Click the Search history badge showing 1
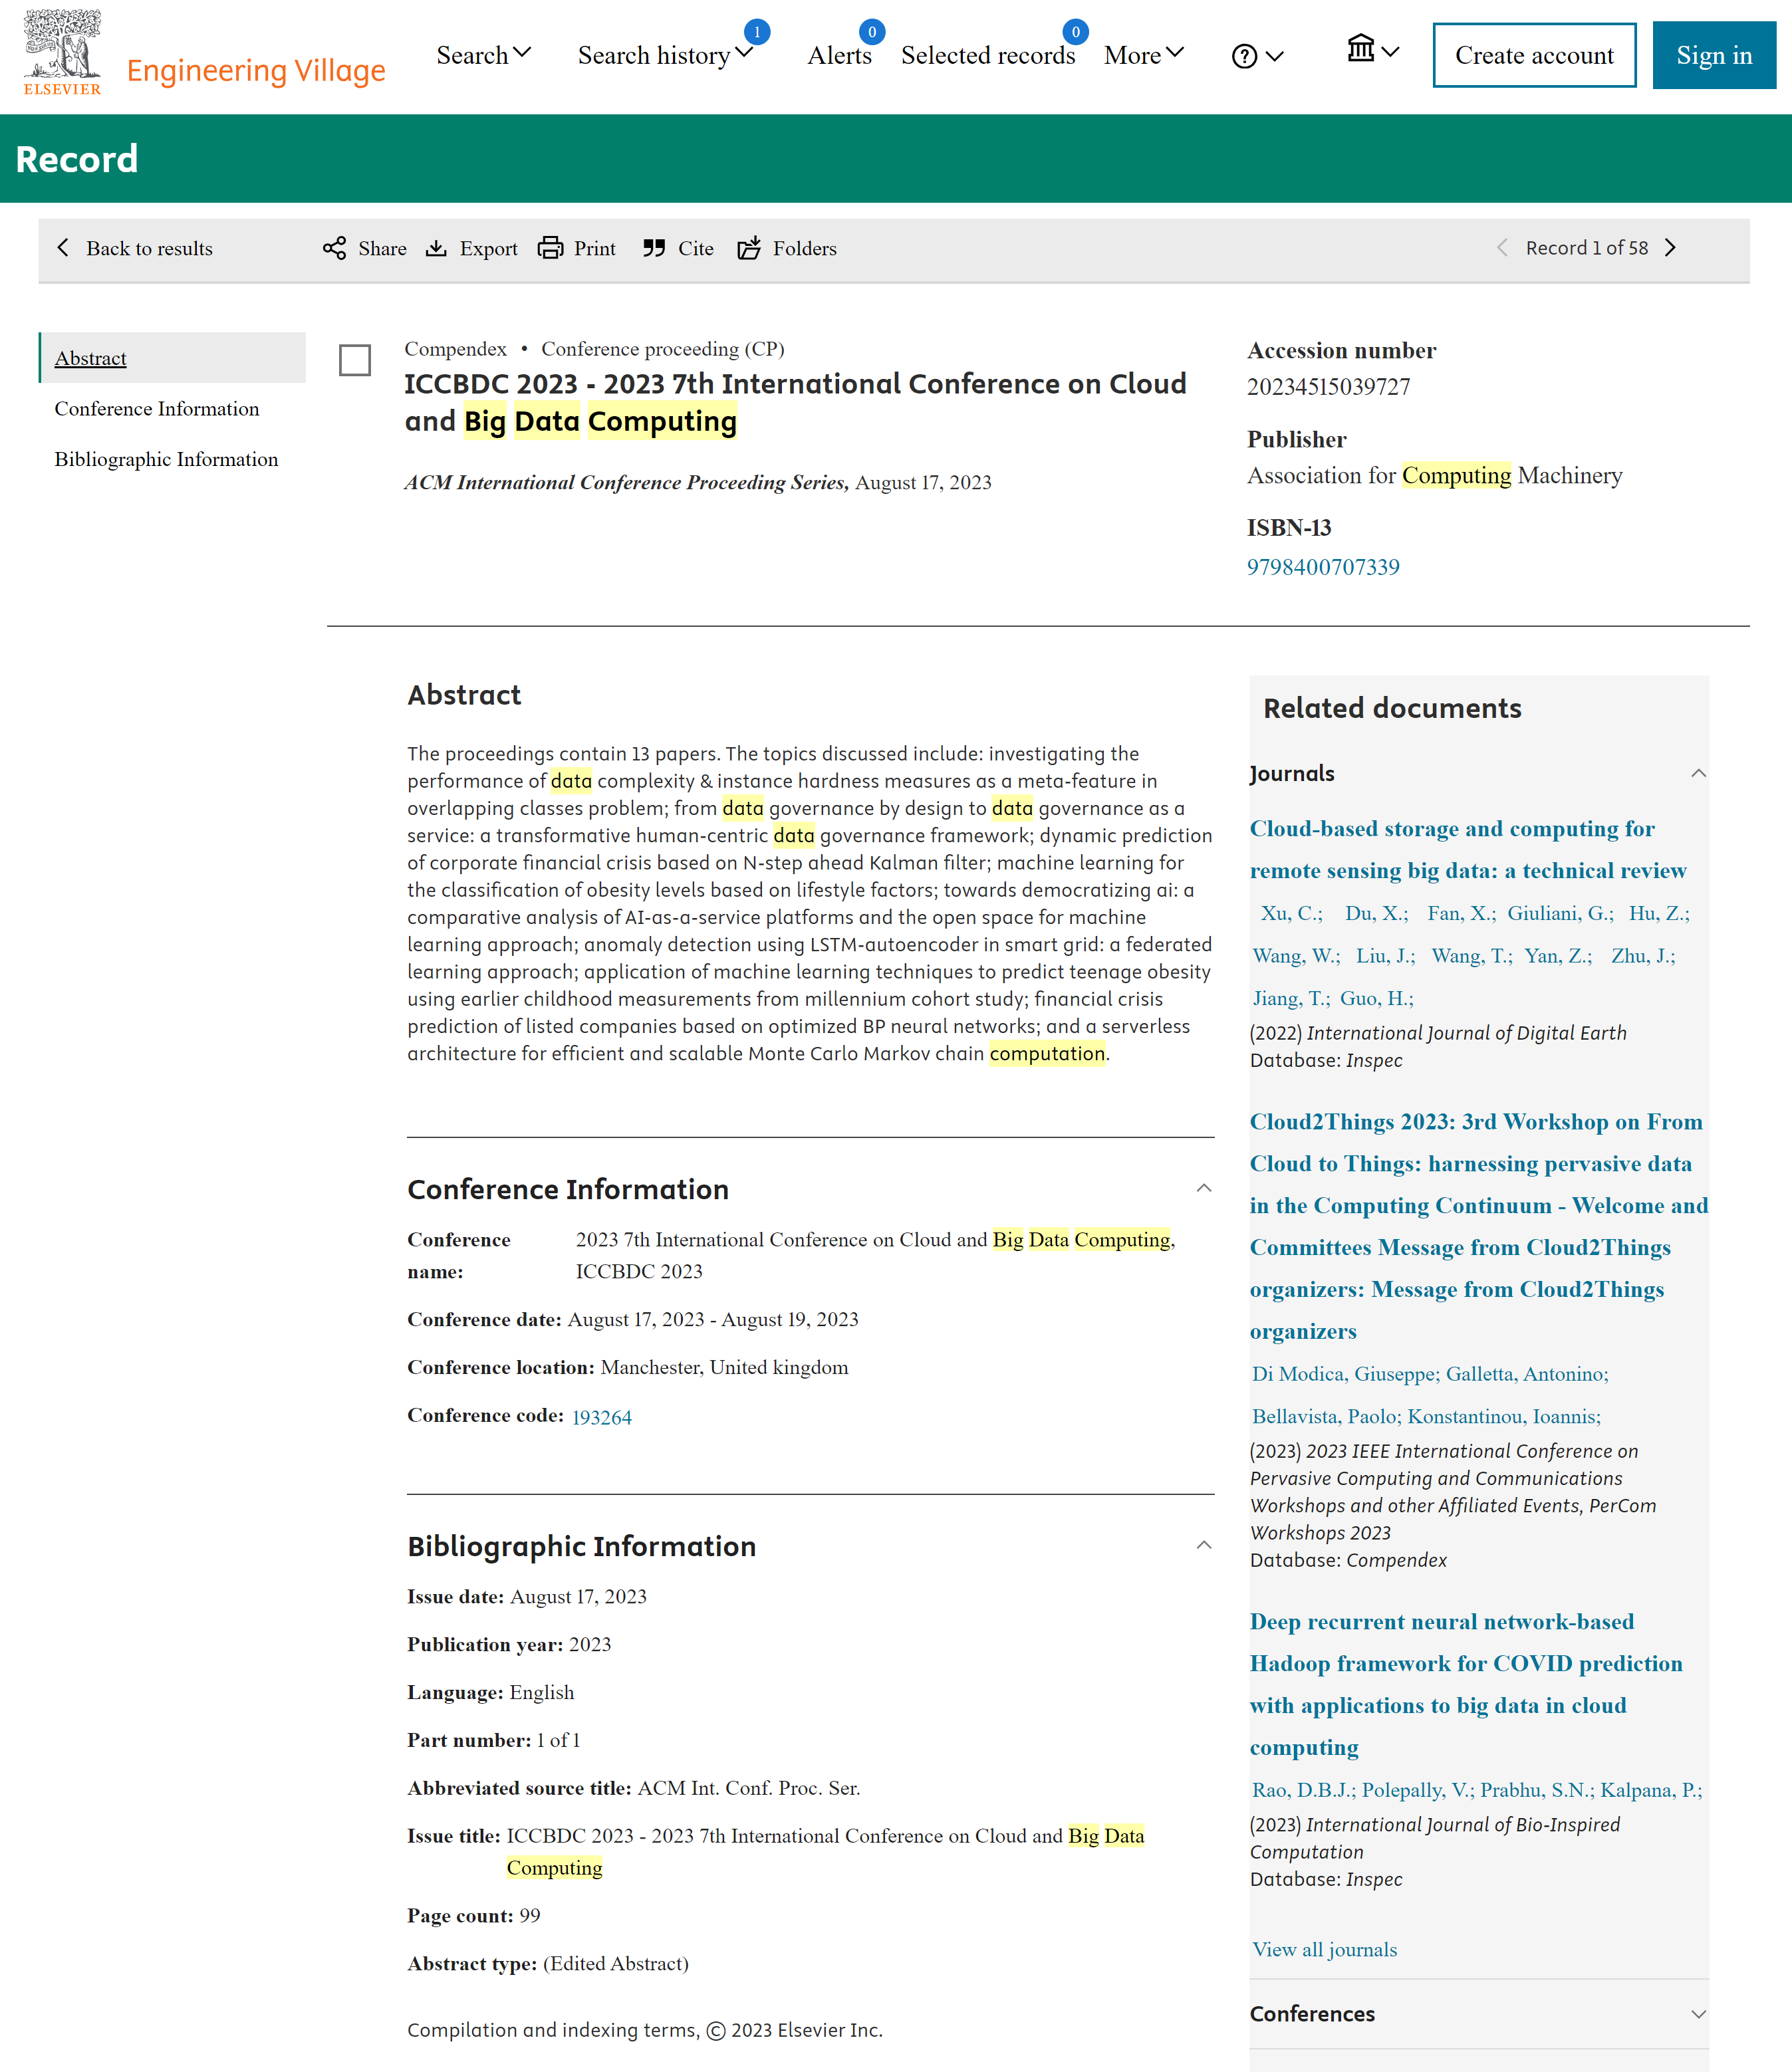 pyautogui.click(x=757, y=32)
